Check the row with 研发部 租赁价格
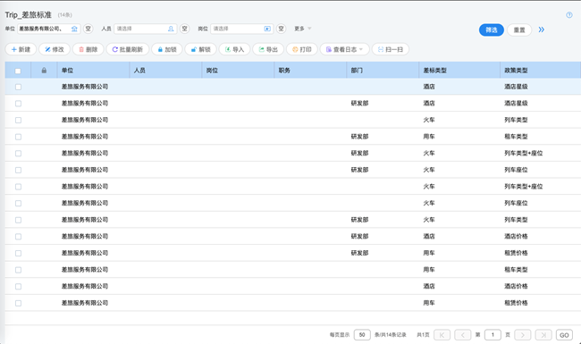Viewport: 581px width, 344px height. [x=18, y=253]
